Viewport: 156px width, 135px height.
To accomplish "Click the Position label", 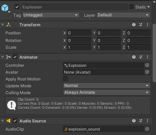I will pyautogui.click(x=13, y=33).
